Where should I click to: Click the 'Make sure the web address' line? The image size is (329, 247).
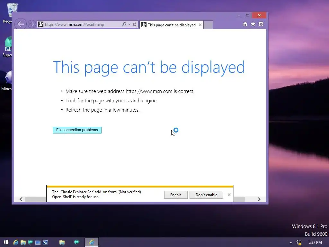pos(130,91)
